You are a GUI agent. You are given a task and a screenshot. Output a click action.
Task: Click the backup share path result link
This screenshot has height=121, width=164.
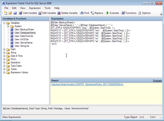(87, 84)
